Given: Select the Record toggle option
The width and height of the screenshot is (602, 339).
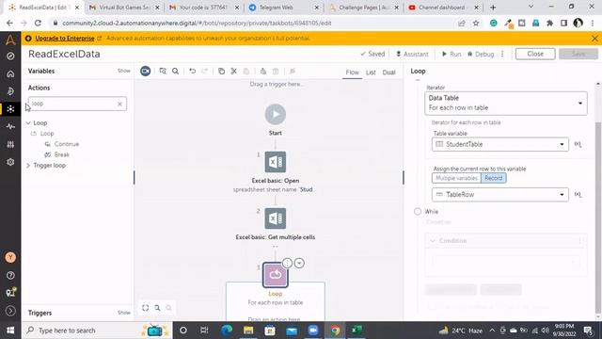Looking at the screenshot, I should click(493, 178).
